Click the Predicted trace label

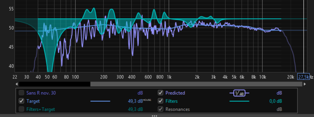(x=175, y=93)
